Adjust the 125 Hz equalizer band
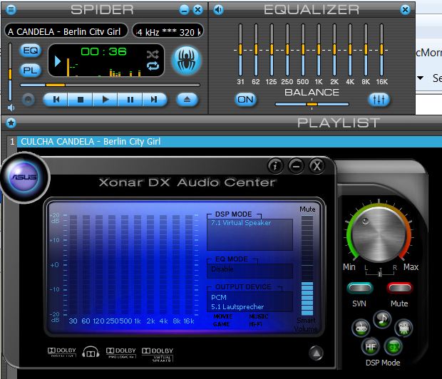The image size is (442, 379). [x=272, y=50]
